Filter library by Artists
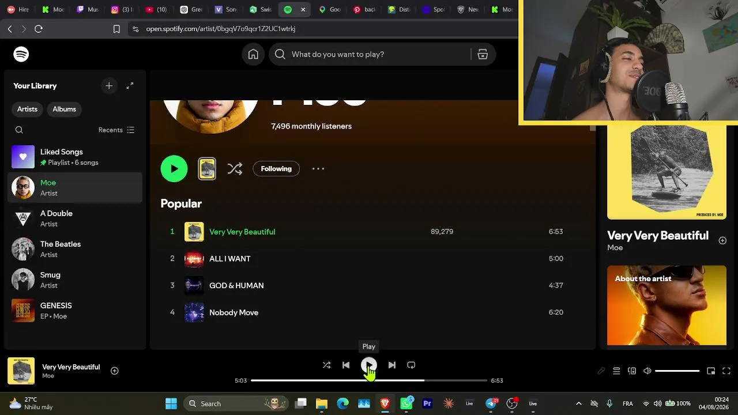The image size is (738, 415). click(27, 109)
